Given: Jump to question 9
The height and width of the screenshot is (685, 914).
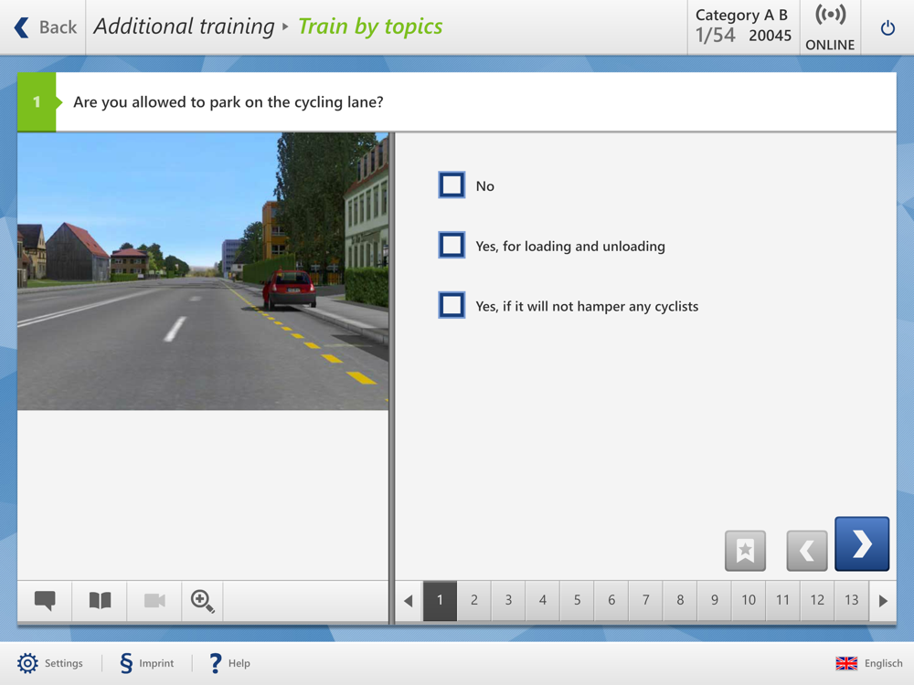Looking at the screenshot, I should (x=715, y=601).
